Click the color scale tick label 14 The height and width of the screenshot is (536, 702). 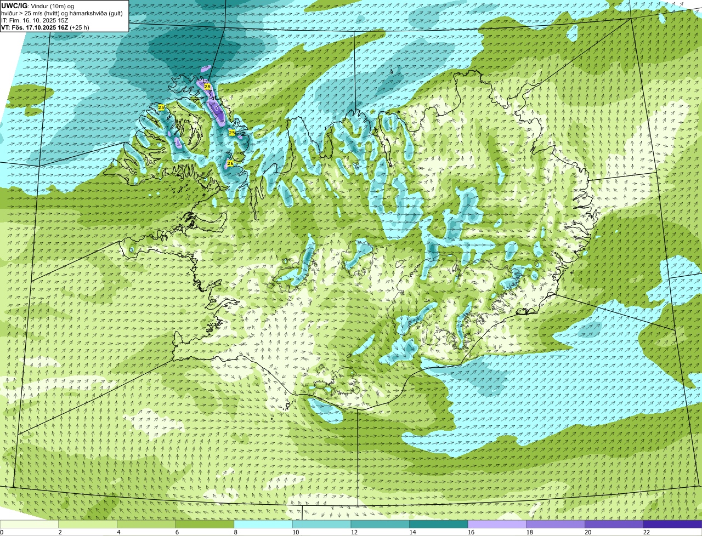pos(412,532)
